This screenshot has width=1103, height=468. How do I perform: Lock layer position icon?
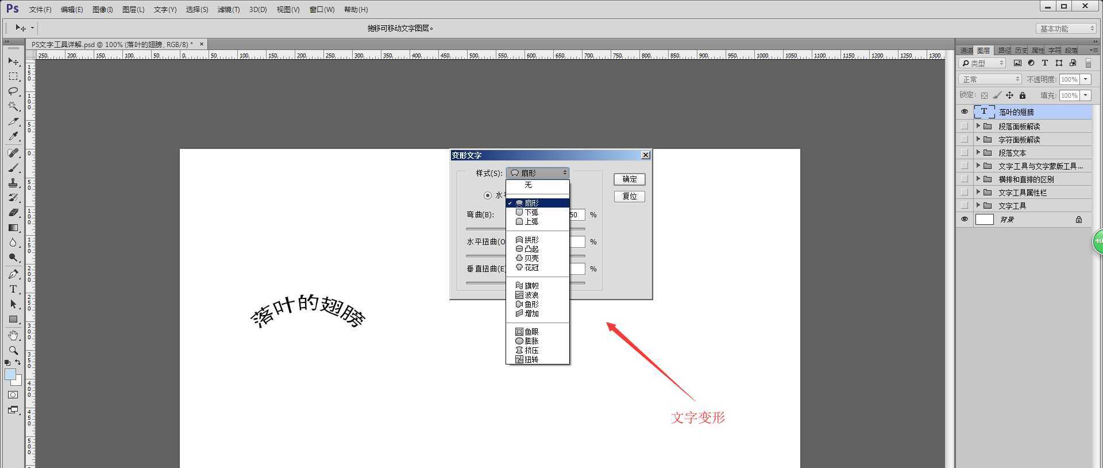1009,95
